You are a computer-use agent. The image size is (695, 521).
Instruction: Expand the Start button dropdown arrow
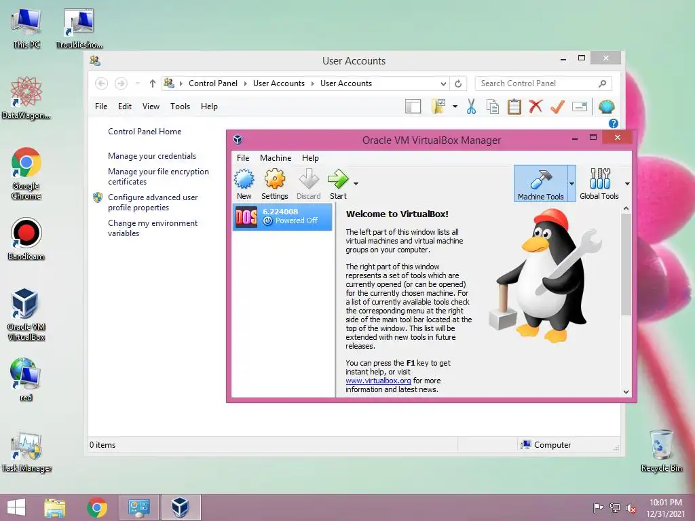356,183
